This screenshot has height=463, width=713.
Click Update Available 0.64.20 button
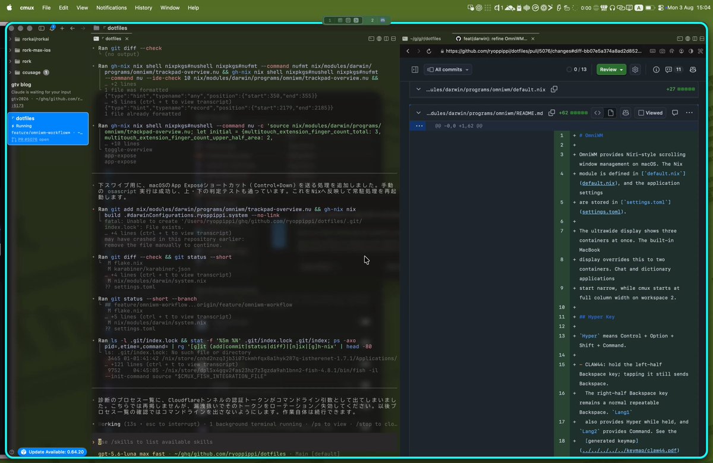[53, 451]
